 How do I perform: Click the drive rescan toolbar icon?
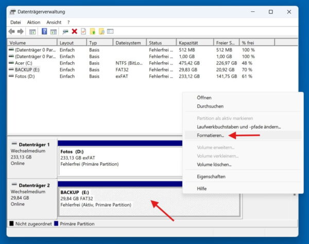(x=65, y=31)
